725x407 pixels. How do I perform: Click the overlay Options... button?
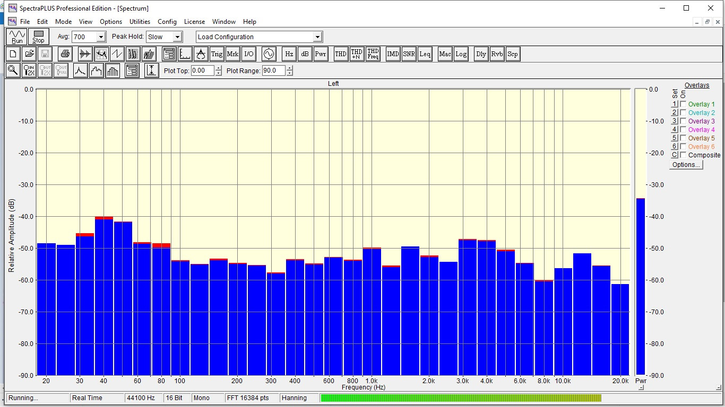pyautogui.click(x=686, y=165)
